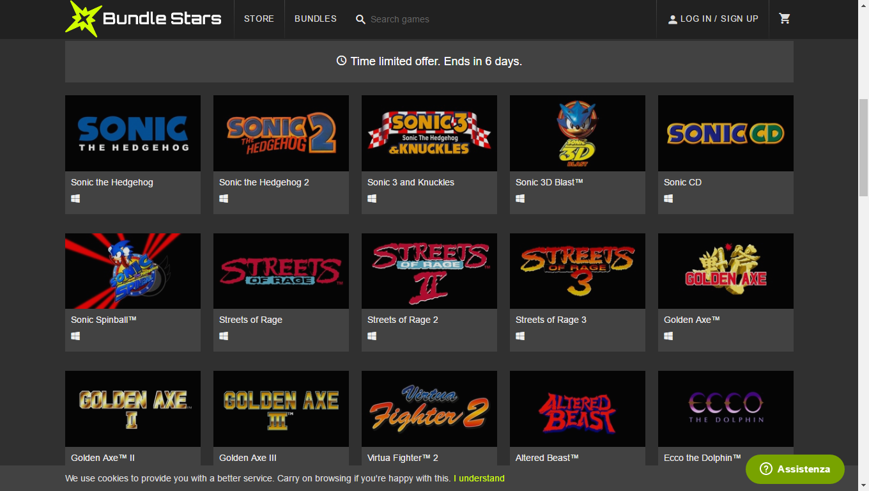869x491 pixels.
Task: Open the shopping cart icon
Action: [x=785, y=19]
